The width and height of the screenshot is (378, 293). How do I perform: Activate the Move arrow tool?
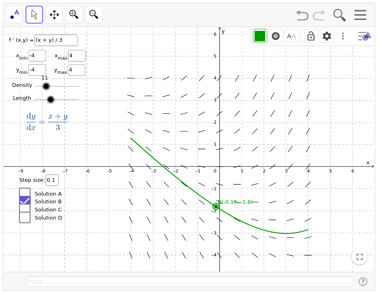[34, 15]
